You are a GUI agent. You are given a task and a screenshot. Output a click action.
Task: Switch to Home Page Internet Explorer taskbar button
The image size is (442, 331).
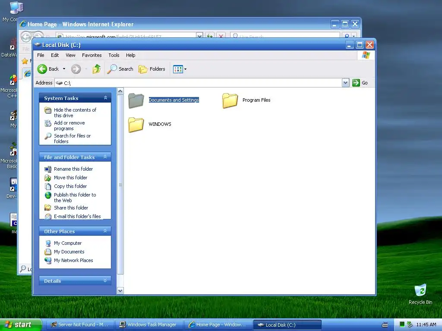218,325
